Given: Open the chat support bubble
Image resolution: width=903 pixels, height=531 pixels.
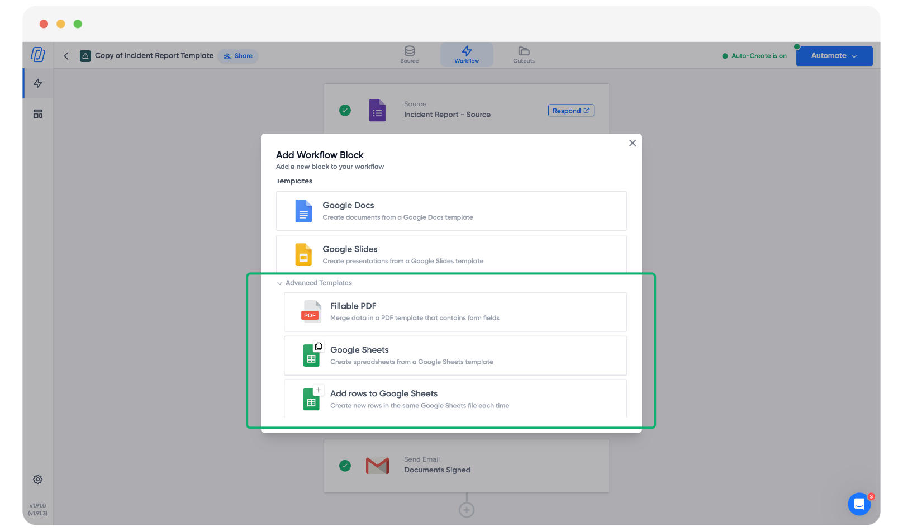Looking at the screenshot, I should click(859, 504).
